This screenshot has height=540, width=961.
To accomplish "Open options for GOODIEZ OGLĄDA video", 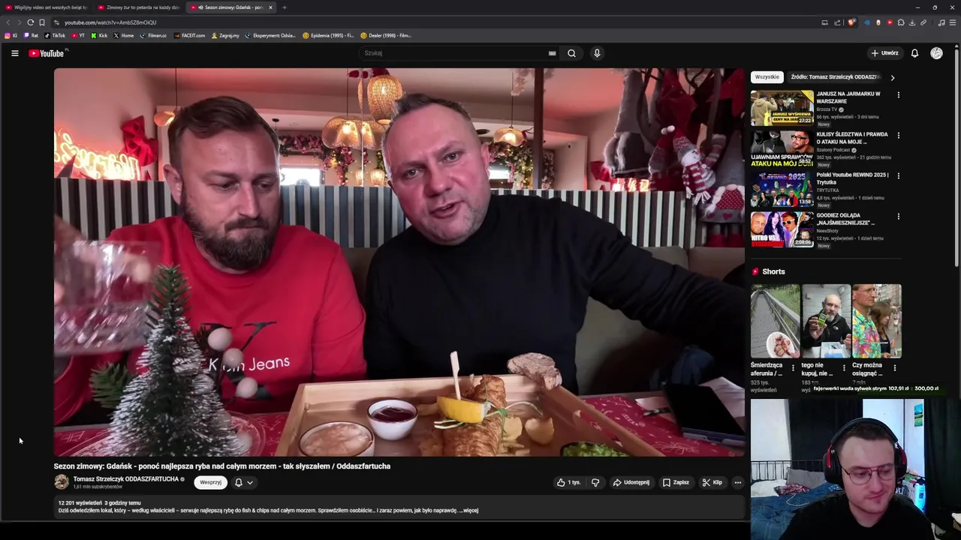I will [898, 217].
